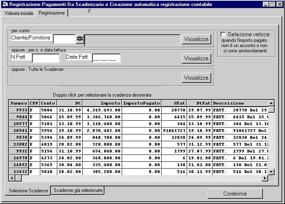The image size is (285, 204).
Task: Click the Importo cell 2,870,482.00
Action: (102, 130)
